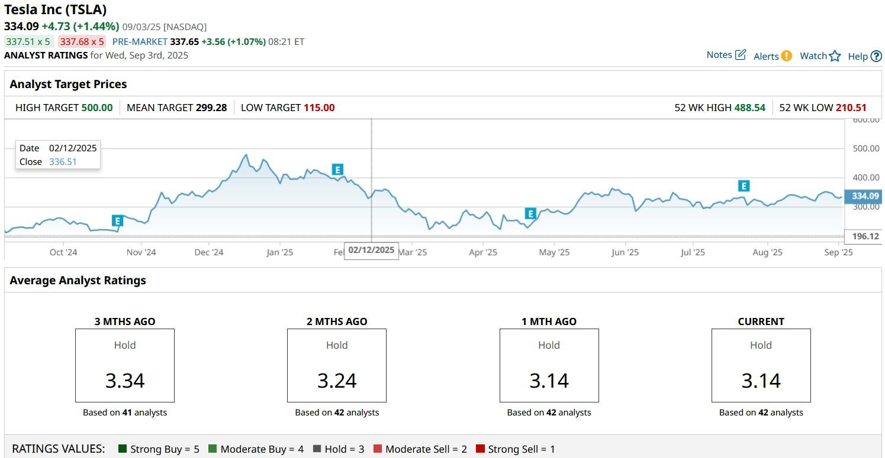This screenshot has height=458, width=885.
Task: Select the CURRENT rating box
Action: pyautogui.click(x=761, y=366)
